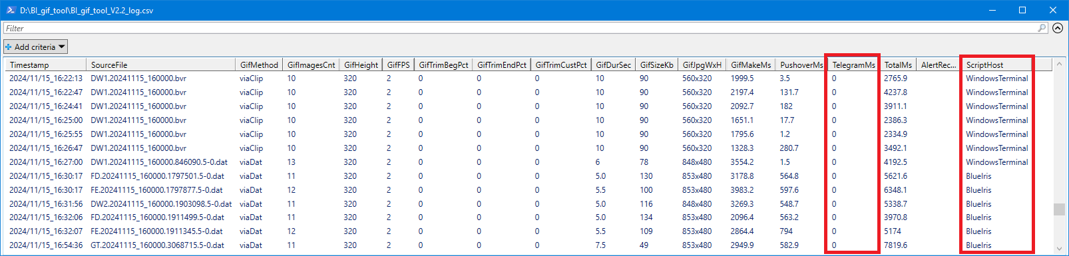Viewport: 1069px width, 256px height.
Task: Click GifTrimCustPct column header
Action: (560, 64)
